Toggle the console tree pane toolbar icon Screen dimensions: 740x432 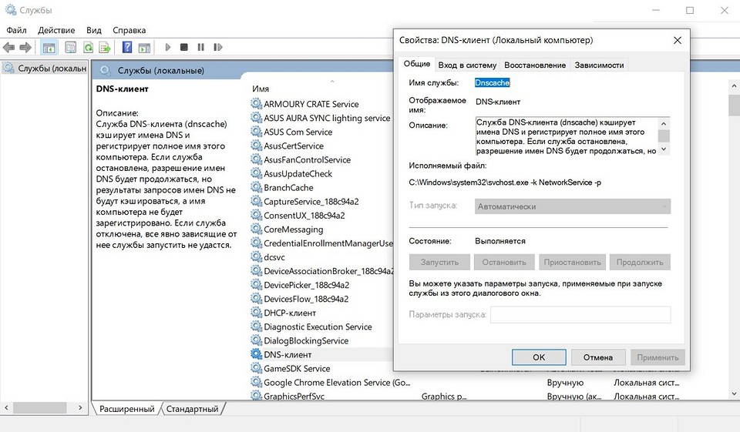tap(49, 47)
